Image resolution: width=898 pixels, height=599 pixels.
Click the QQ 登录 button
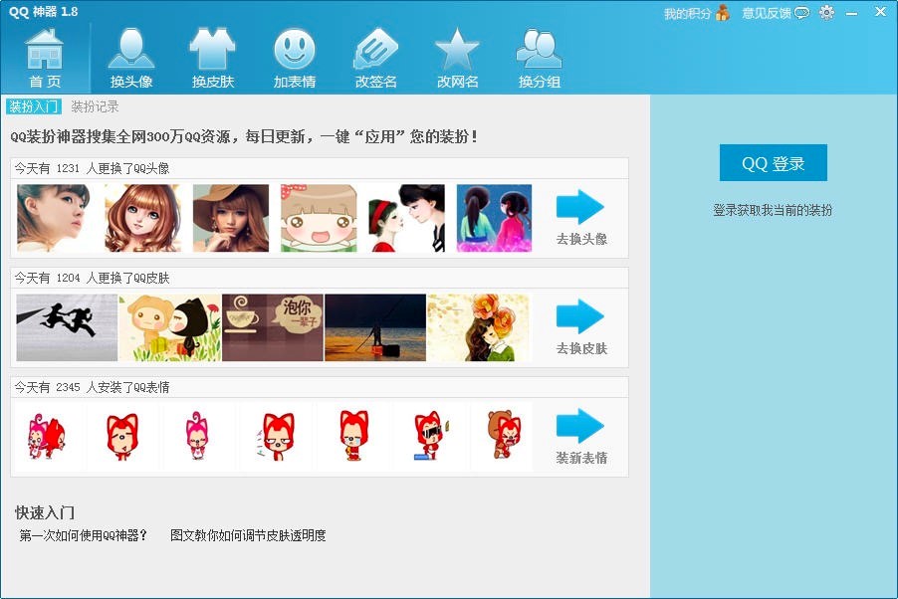point(773,162)
